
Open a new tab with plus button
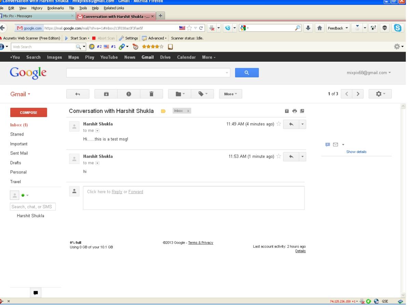(161, 16)
